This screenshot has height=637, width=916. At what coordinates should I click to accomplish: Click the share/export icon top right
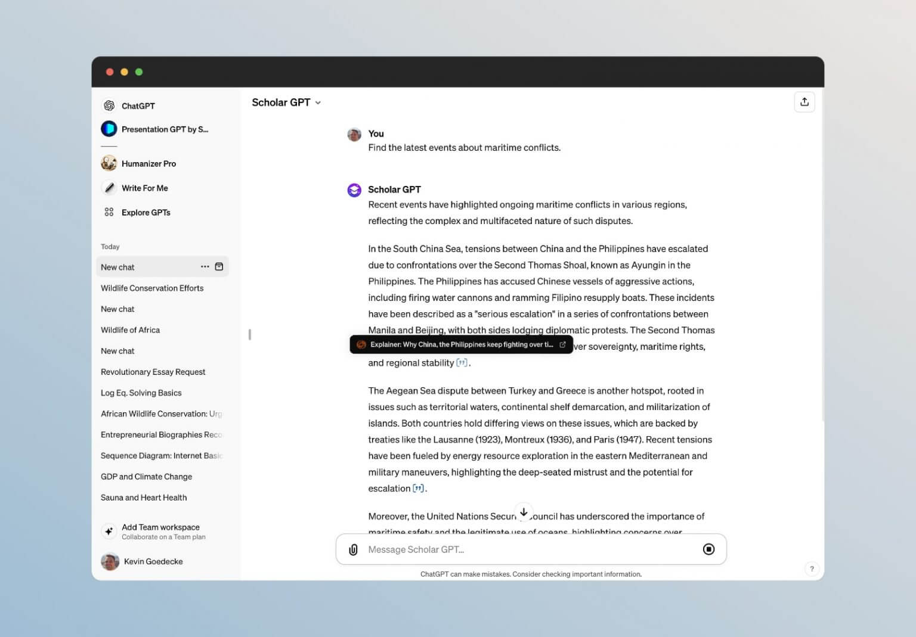(x=804, y=102)
